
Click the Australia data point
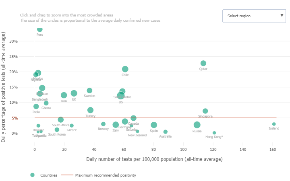[166, 132]
